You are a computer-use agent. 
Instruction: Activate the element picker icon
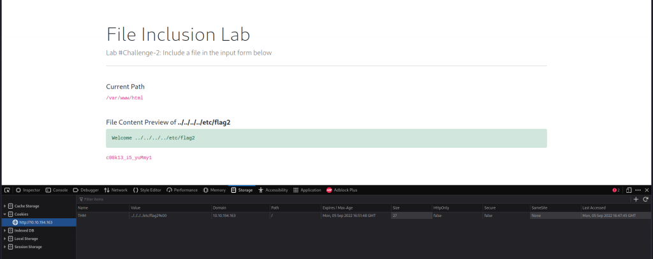click(x=7, y=190)
